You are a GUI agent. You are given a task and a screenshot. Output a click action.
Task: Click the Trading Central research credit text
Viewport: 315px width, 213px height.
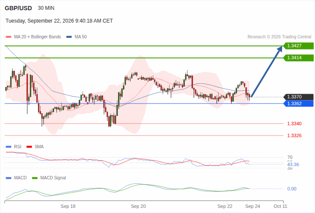click(279, 37)
